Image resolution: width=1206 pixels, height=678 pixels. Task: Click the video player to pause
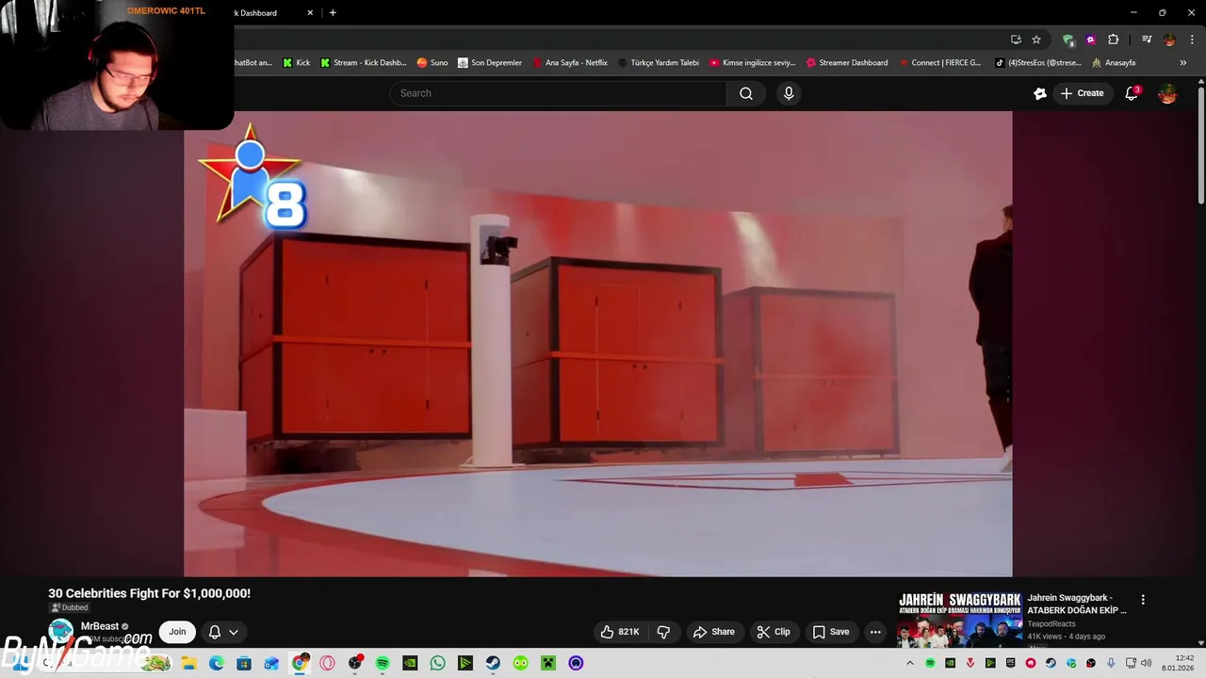pos(597,344)
